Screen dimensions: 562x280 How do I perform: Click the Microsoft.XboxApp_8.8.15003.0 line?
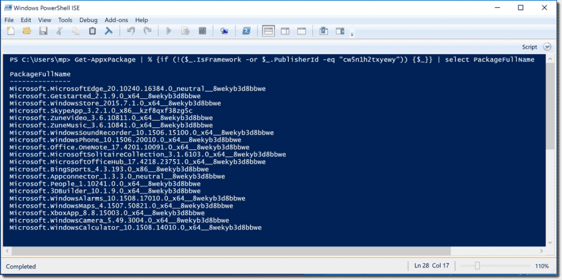[107, 214]
